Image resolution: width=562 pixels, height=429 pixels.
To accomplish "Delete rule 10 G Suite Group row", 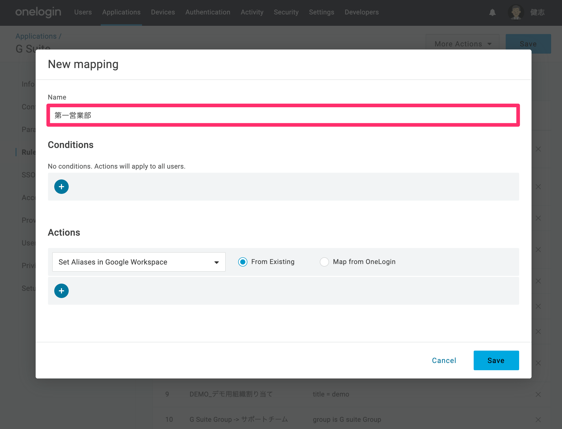I will pos(538,420).
